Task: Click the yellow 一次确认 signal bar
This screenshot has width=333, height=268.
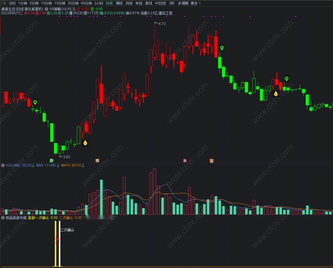Action: (x=55, y=244)
